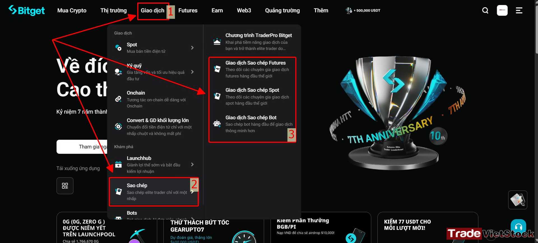Open the user profile avatar
The image size is (538, 243).
(x=502, y=10)
